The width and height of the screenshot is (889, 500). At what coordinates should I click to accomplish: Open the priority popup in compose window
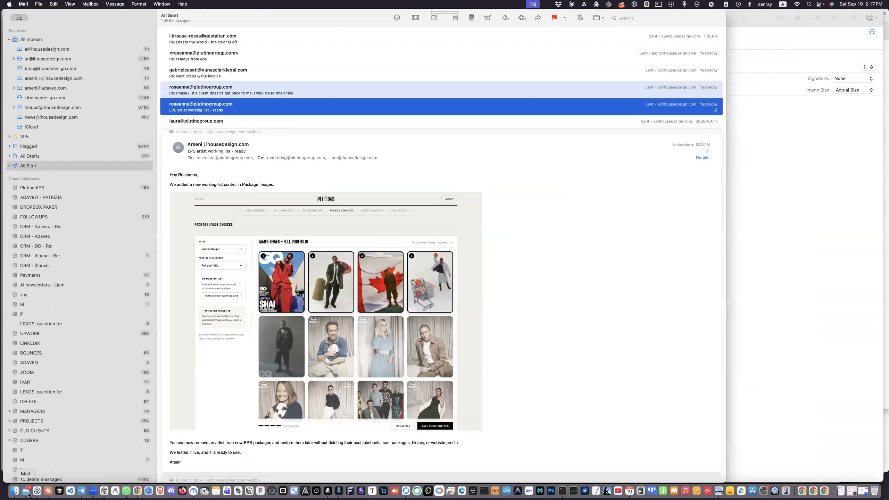coord(868,67)
